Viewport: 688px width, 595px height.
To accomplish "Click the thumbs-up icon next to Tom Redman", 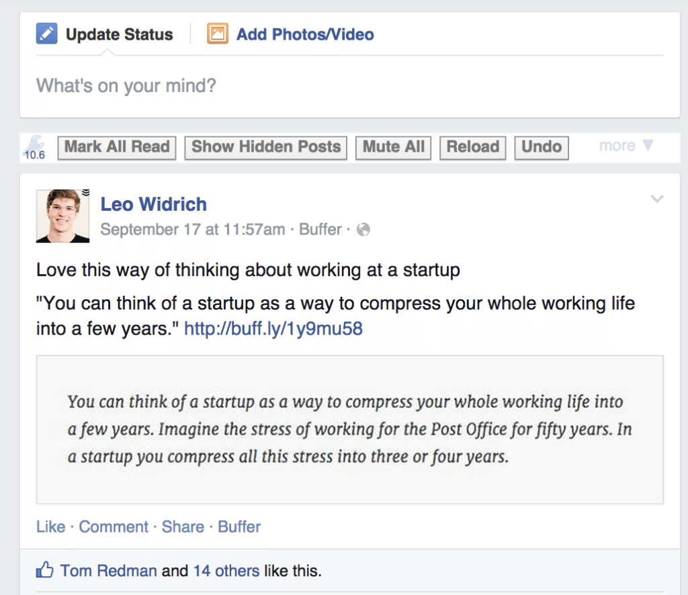I will click(44, 569).
